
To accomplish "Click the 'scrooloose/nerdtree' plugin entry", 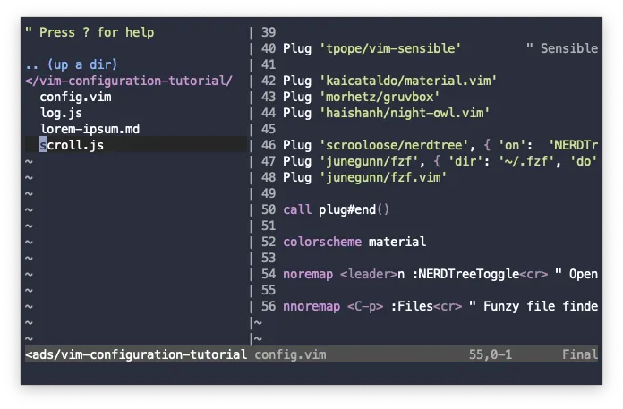I will (x=394, y=145).
